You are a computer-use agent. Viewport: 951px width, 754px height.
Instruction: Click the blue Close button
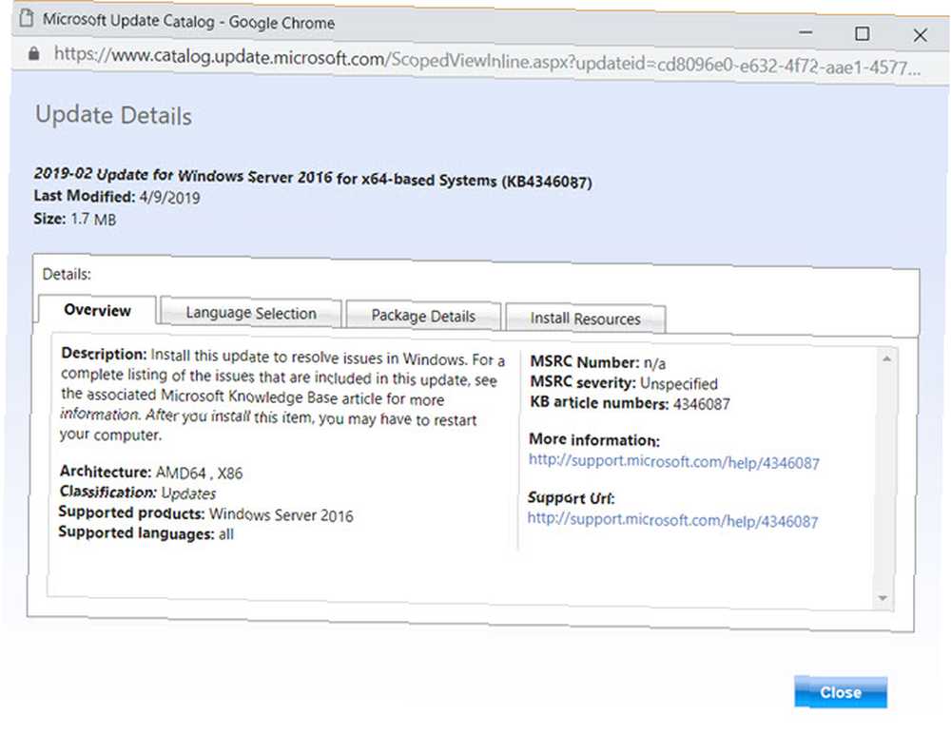click(x=841, y=692)
